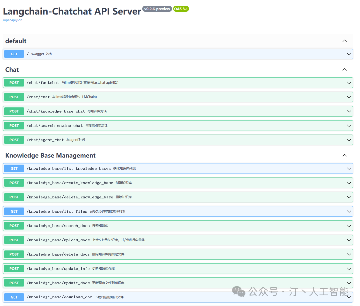Open the /chat/knowledge_base_chat path text
This screenshot has width=360, height=306.
[56, 111]
